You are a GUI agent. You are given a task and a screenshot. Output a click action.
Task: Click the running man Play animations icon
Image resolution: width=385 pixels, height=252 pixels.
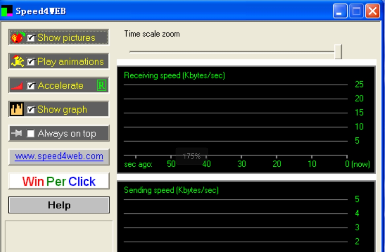[x=18, y=62]
